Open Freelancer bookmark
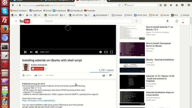 (59, 11)
